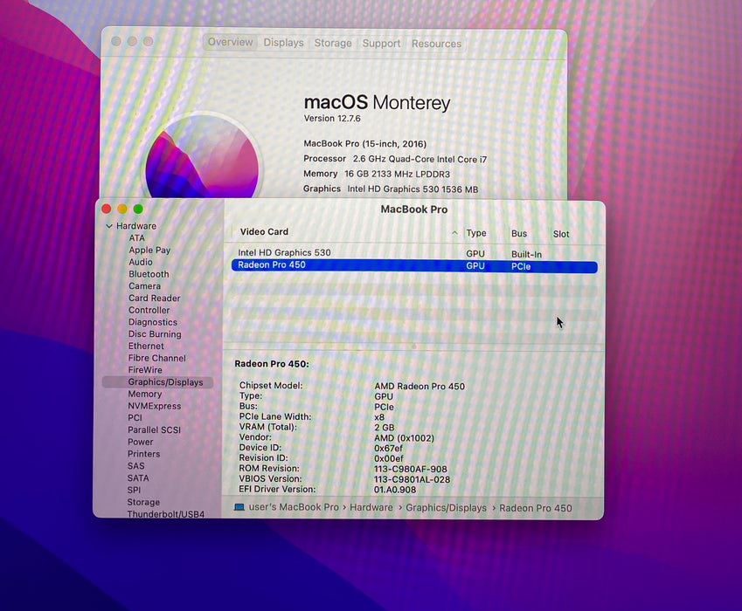Click the Device ID value 0x67ef
The height and width of the screenshot is (611, 742).
[x=388, y=448]
